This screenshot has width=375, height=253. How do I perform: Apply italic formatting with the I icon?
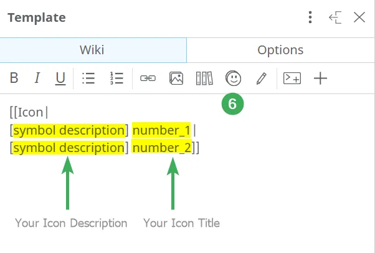point(37,79)
